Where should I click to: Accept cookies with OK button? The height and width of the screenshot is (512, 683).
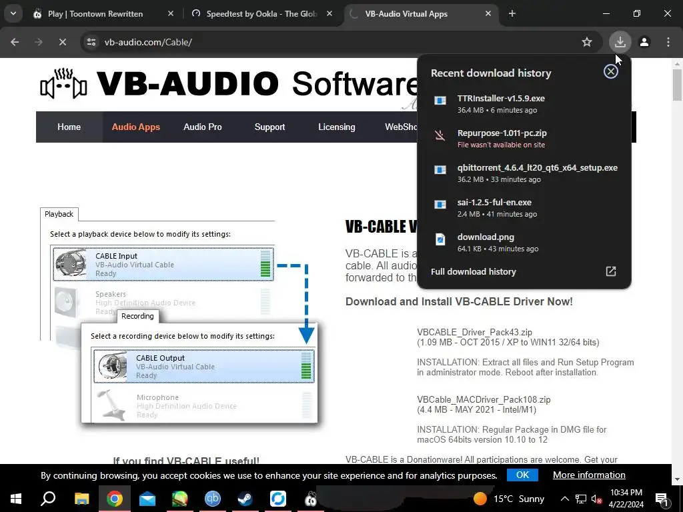point(522,475)
